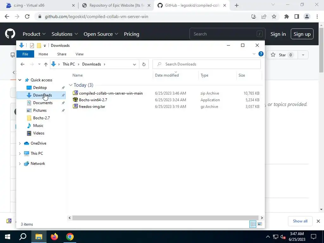
Task: Refresh the Downloads folder view
Action: click(x=144, y=64)
